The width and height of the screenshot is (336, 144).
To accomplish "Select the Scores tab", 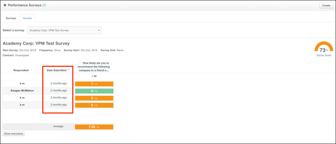I will click(27, 18).
